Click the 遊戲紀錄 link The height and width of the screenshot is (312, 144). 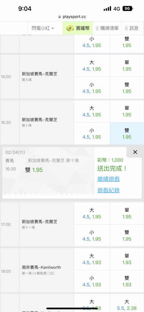coord(108,190)
